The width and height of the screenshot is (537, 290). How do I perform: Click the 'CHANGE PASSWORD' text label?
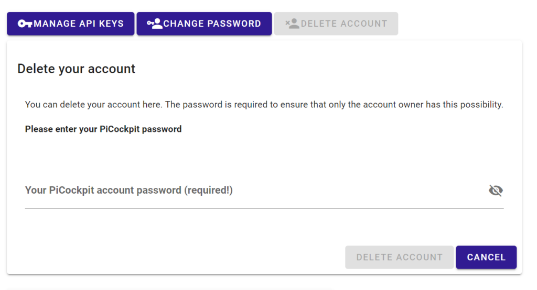(212, 24)
